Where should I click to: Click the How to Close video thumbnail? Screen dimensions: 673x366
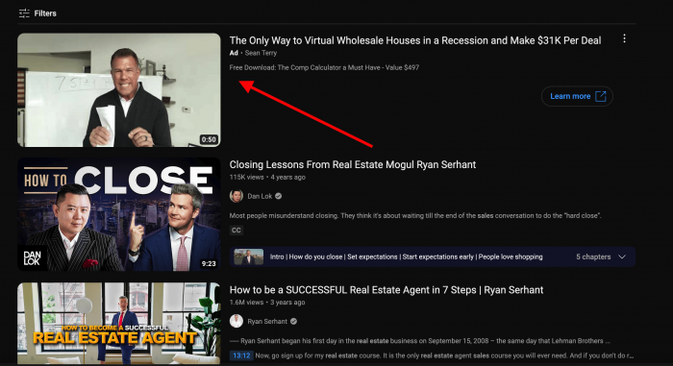[119, 214]
